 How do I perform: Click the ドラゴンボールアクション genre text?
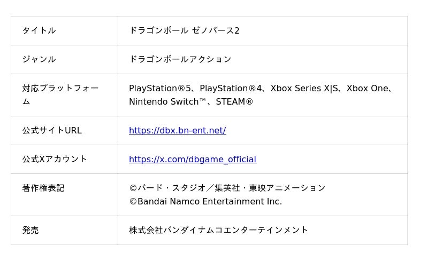click(180, 60)
